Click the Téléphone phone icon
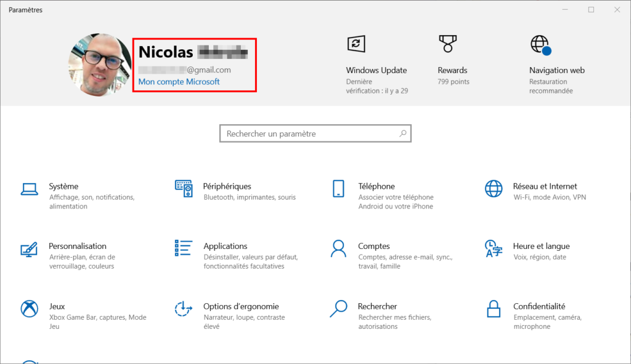 point(338,188)
